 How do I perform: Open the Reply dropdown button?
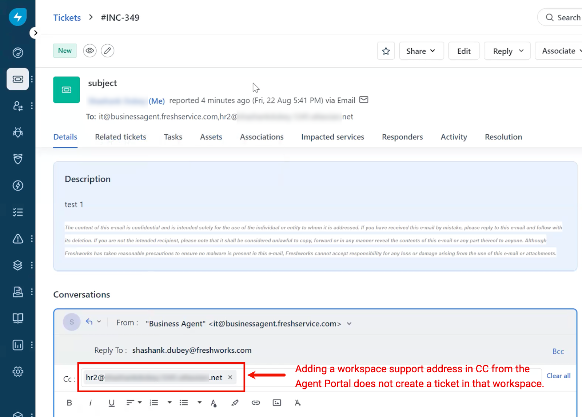(x=507, y=51)
